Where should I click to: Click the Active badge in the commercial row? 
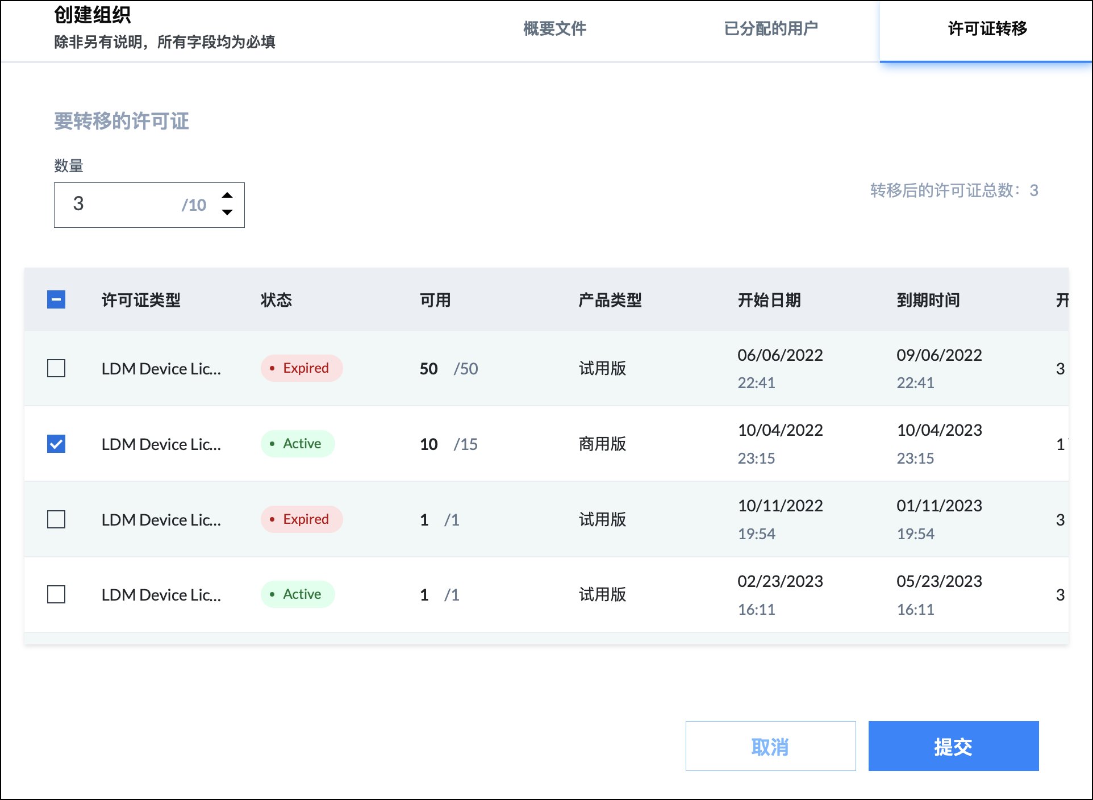point(298,444)
